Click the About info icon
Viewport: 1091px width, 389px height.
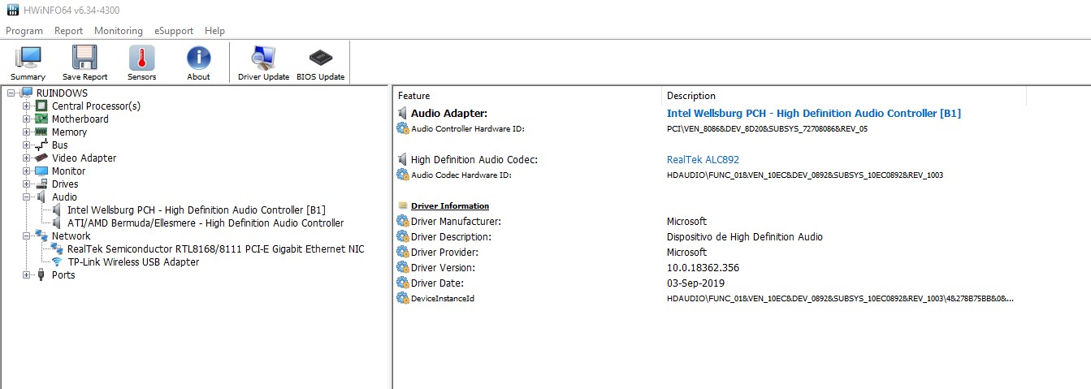[x=198, y=62]
